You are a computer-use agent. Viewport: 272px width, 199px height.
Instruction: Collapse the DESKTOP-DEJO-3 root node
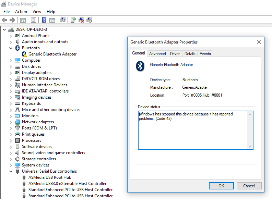click(4, 29)
